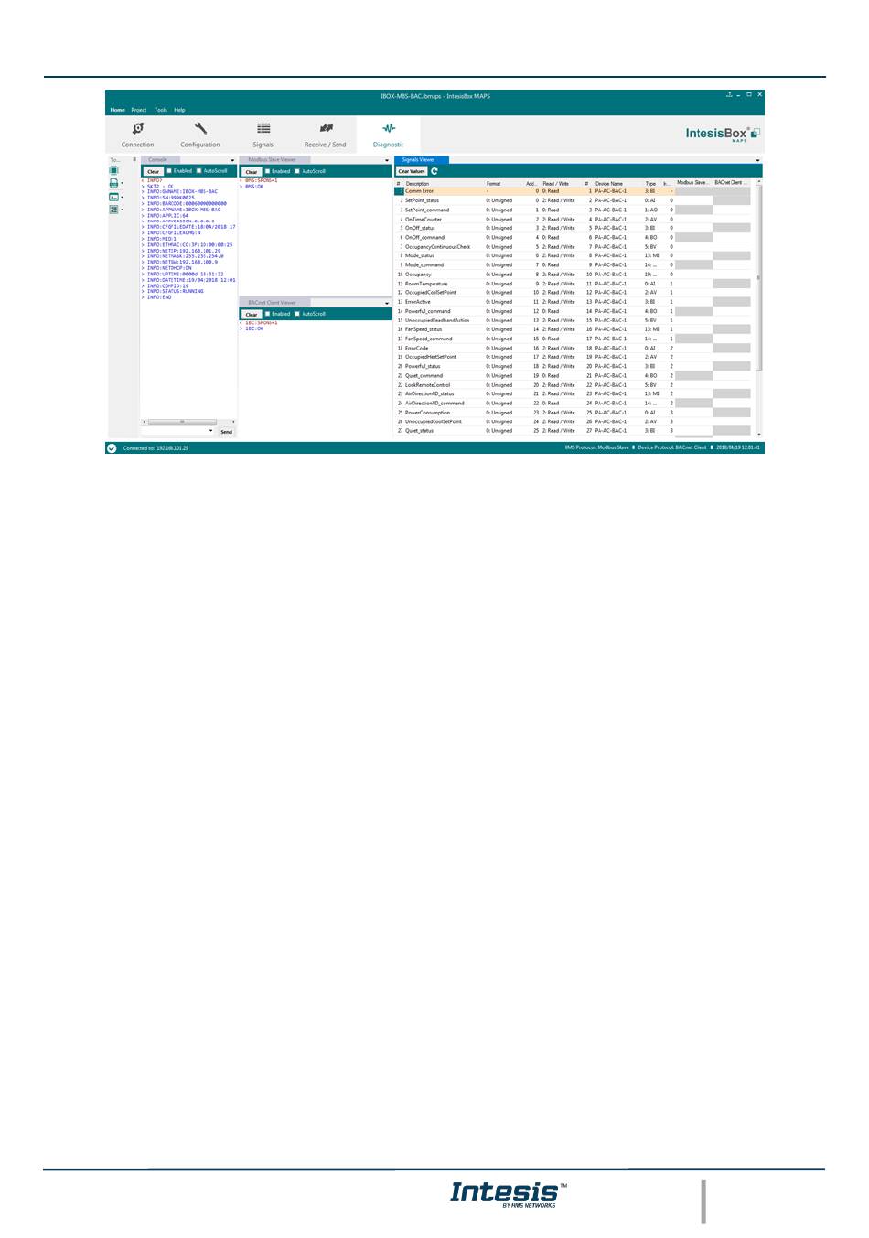Image resolution: width=869 pixels, height=1238 pixels.
Task: Click the connected status checkmark icon
Action: tap(112, 448)
